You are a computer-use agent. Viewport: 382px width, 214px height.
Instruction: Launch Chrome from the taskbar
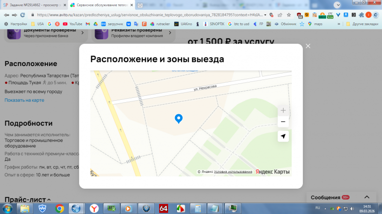59,209
